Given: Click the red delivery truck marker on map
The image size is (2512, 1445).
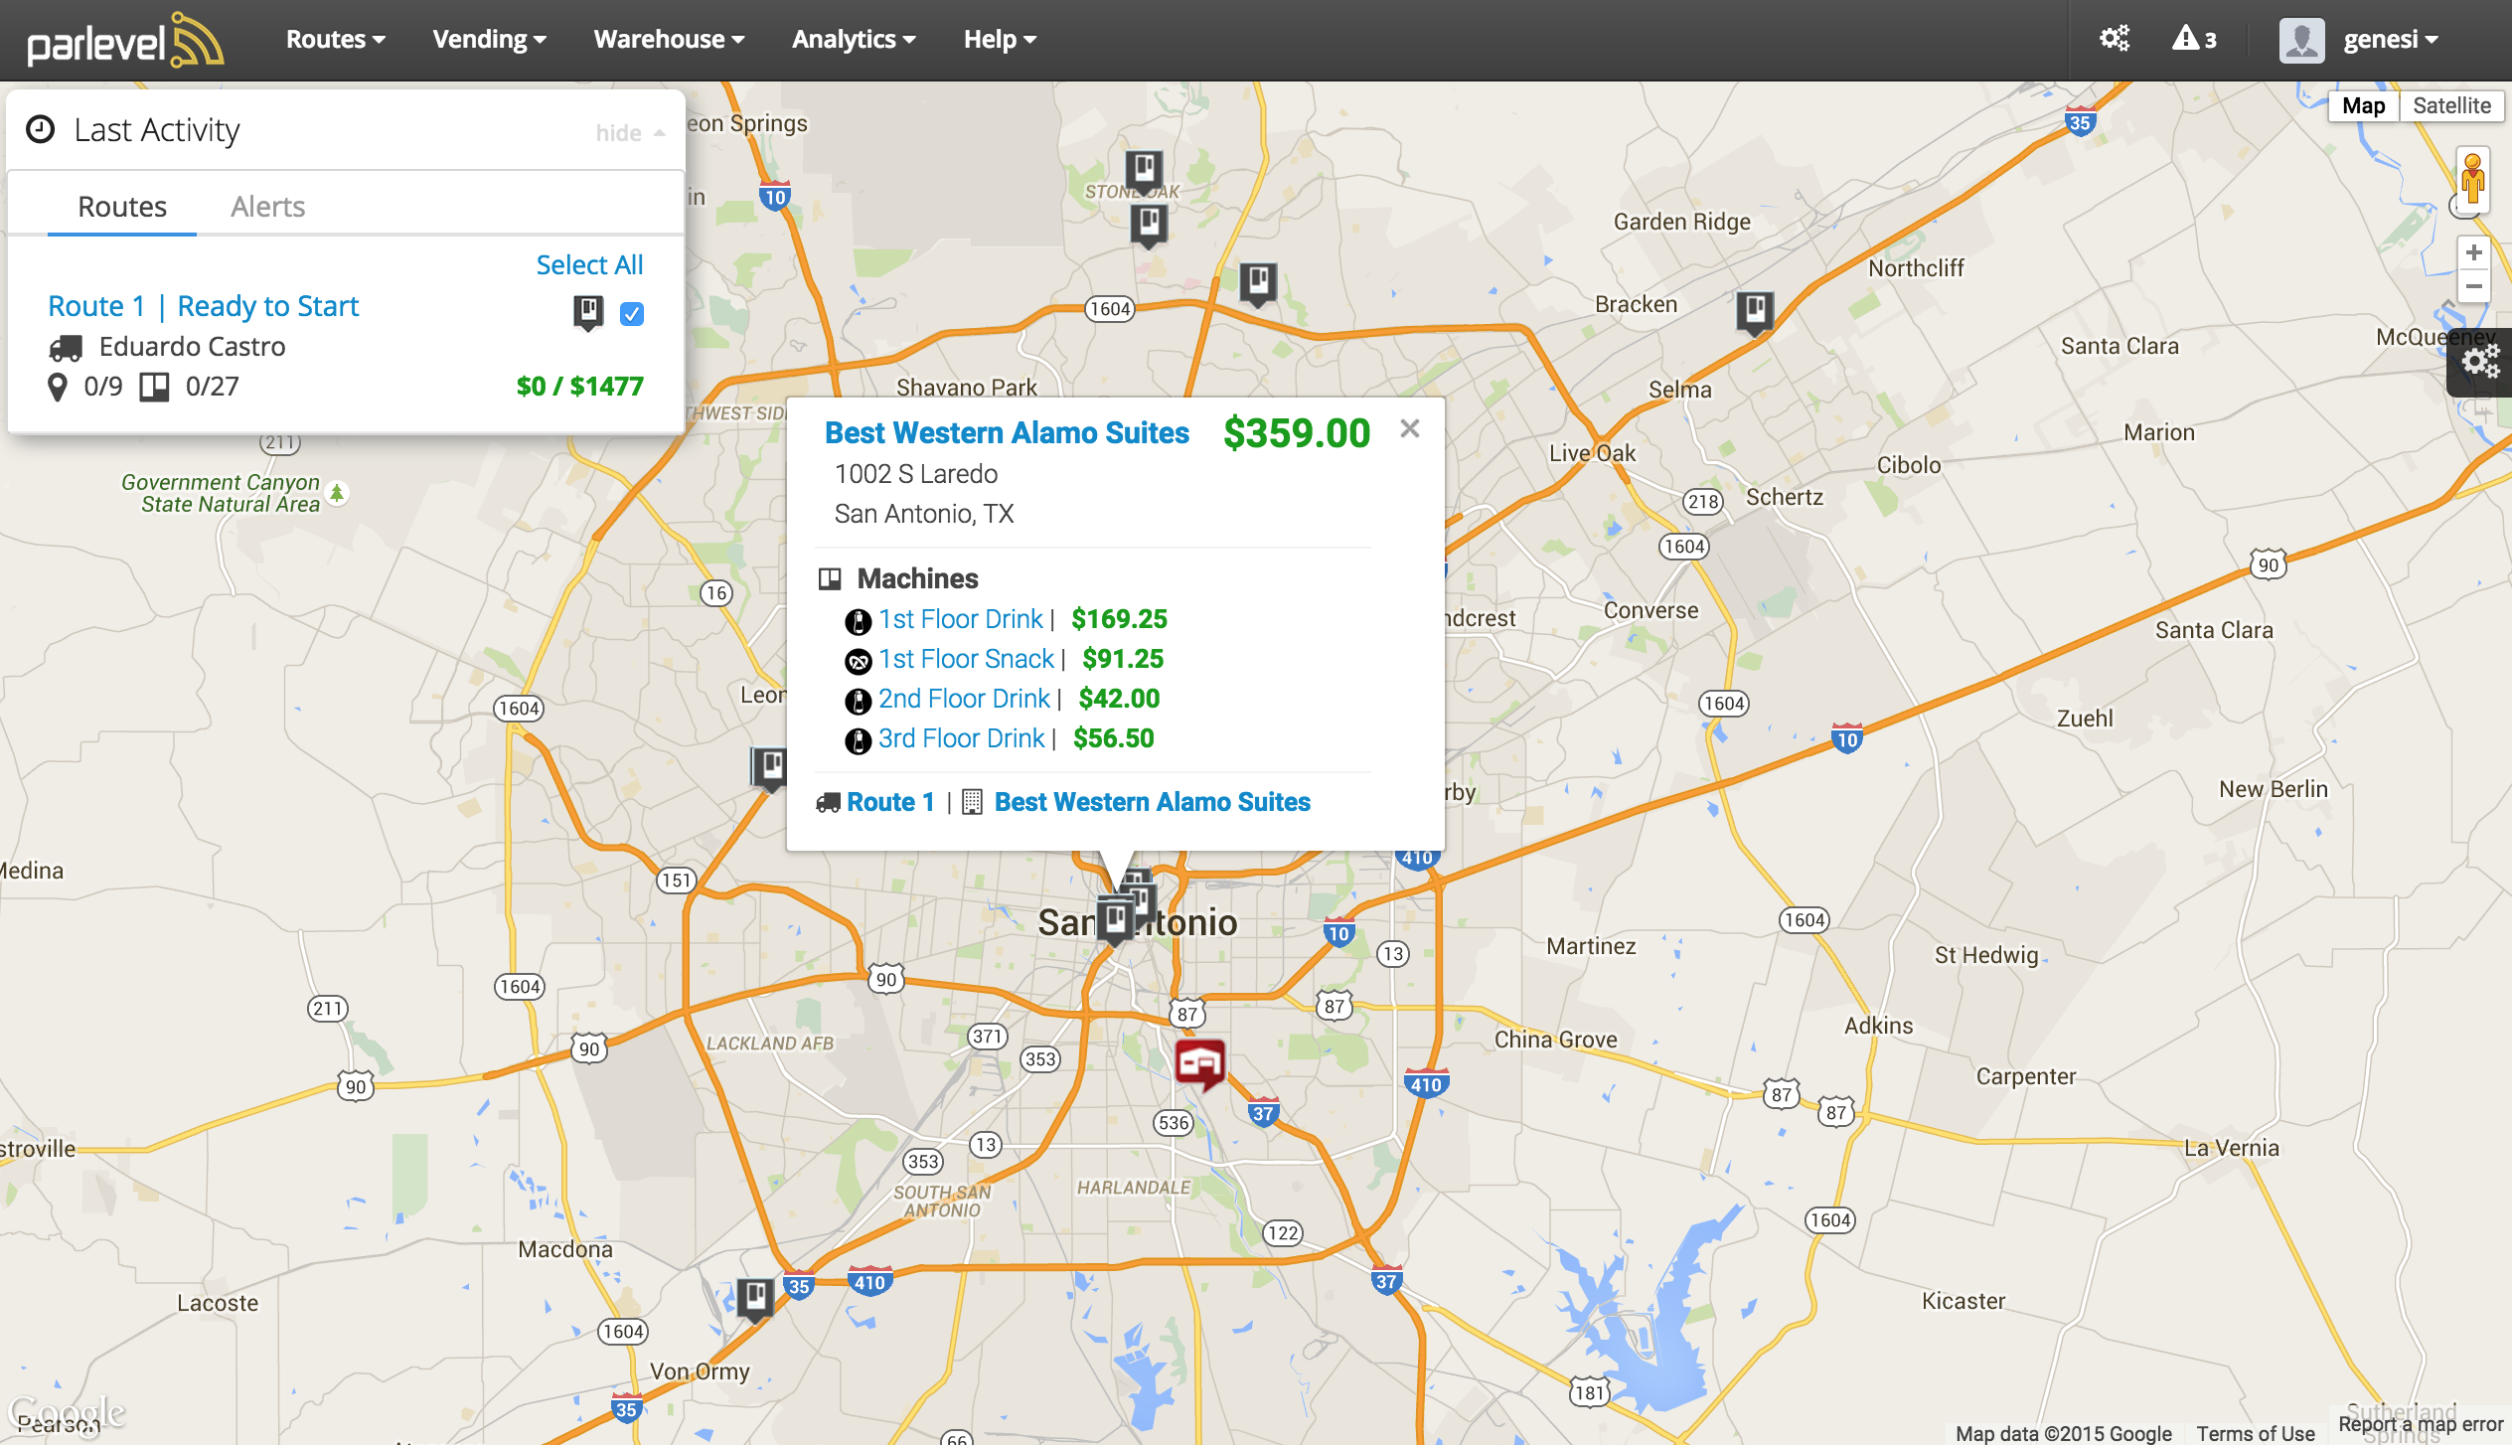Looking at the screenshot, I should [1200, 1064].
